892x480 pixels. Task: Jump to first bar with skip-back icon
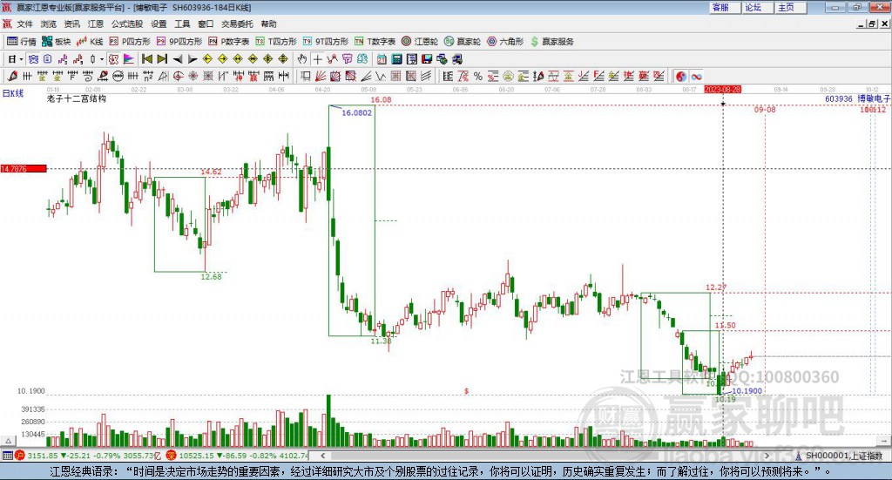[146, 59]
